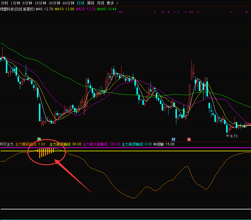Image resolution: width=251 pixels, height=220 pixels.
Task: Switch to the 周线 weekly chart
Action: (x=91, y=3)
